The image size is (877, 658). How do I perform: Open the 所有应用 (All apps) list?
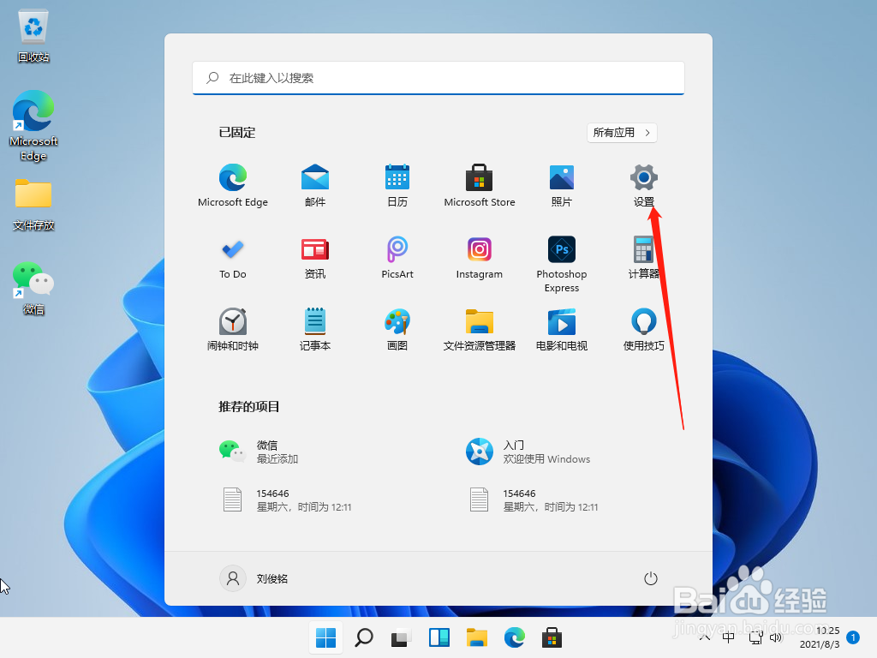622,132
